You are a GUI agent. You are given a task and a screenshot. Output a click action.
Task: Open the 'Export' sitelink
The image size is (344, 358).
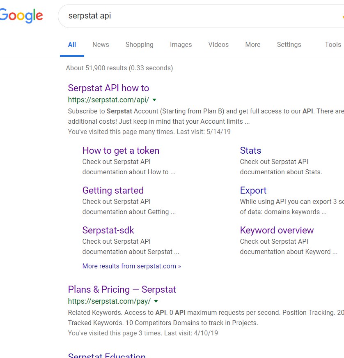(253, 190)
